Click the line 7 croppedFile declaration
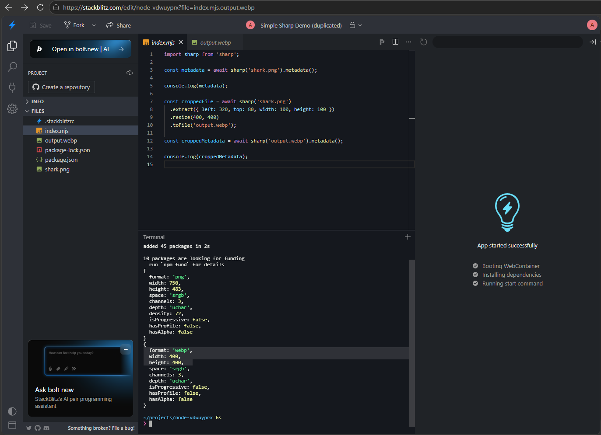This screenshot has width=601, height=435. (228, 101)
